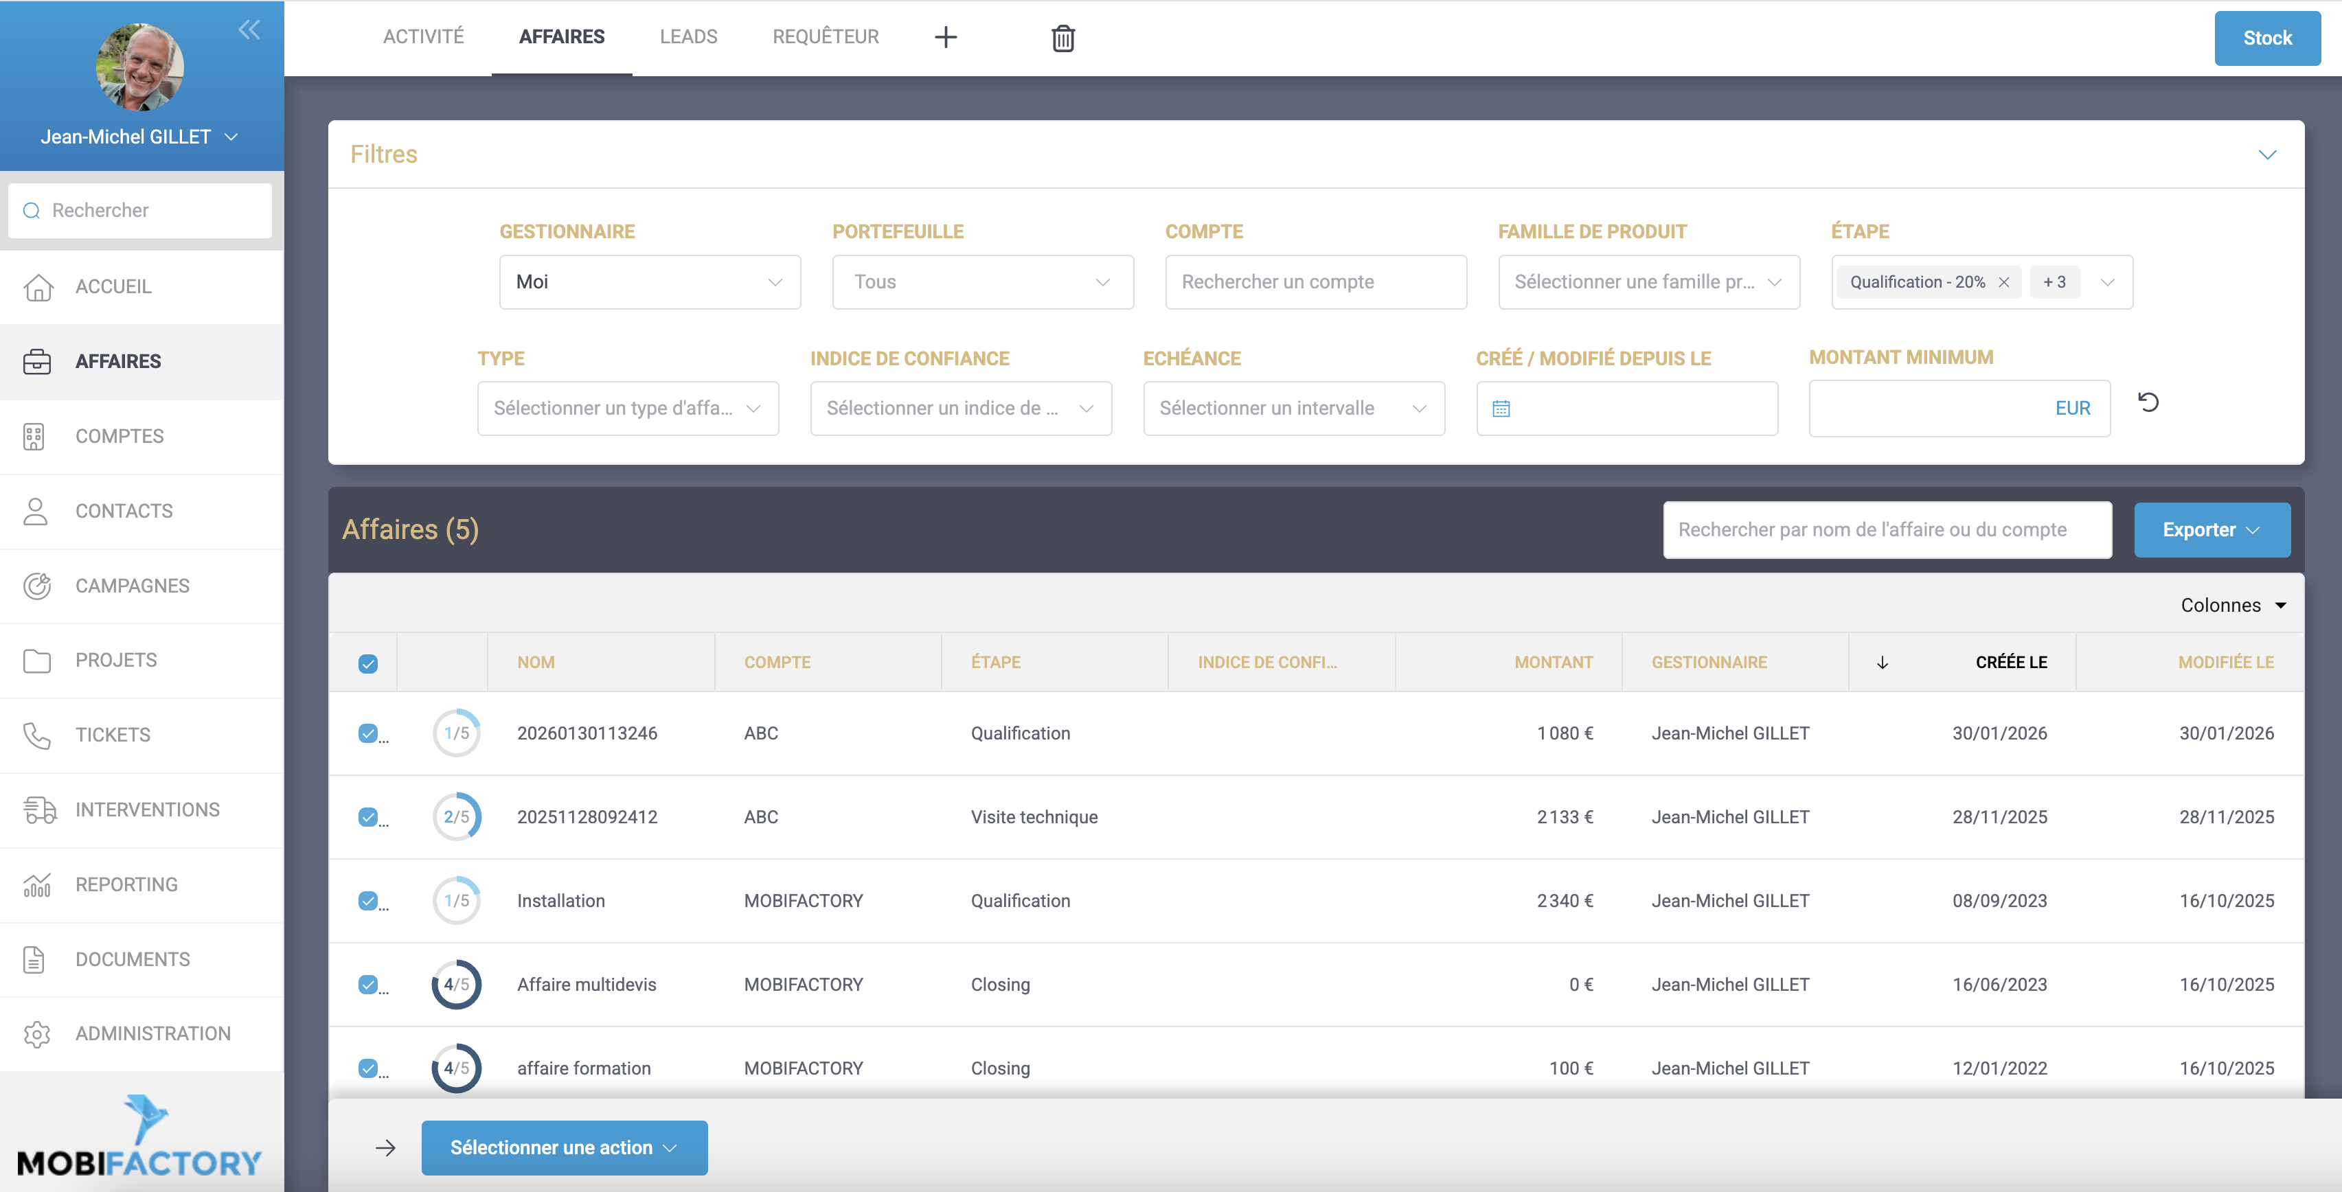Viewport: 2342px width, 1192px height.
Task: Open the Sélectionner une action dropdown
Action: click(564, 1147)
